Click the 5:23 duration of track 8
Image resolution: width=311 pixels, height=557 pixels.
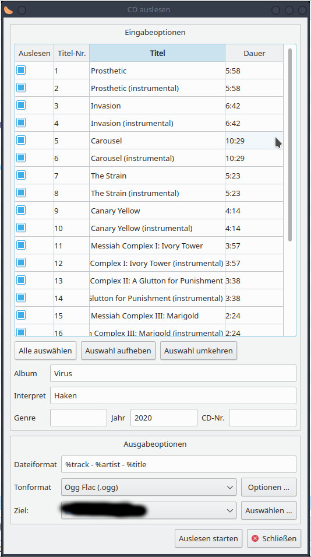255,193
